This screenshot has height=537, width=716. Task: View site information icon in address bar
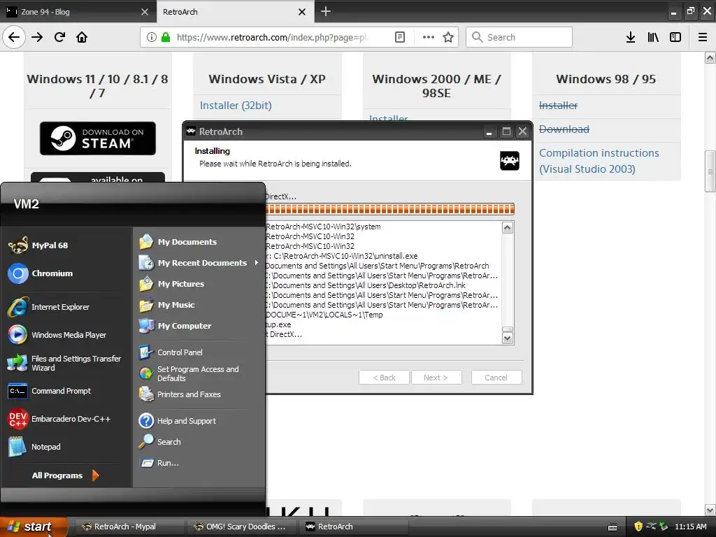(152, 37)
